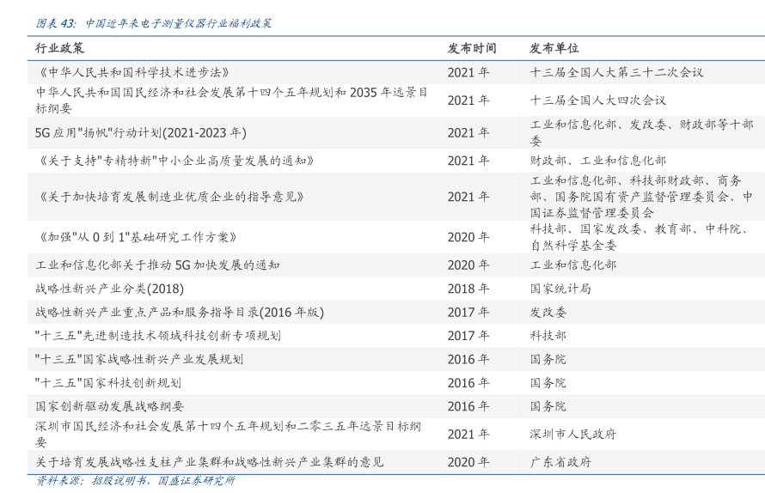765x493 pixels.
Task: Click the 发布时间 column header
Action: [x=471, y=49]
